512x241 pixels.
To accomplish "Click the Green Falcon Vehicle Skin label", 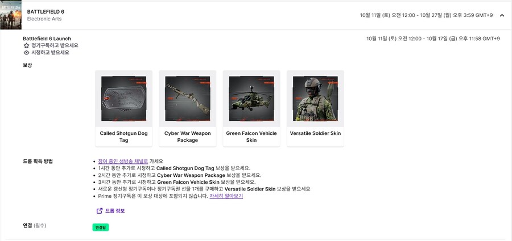I will click(251, 137).
